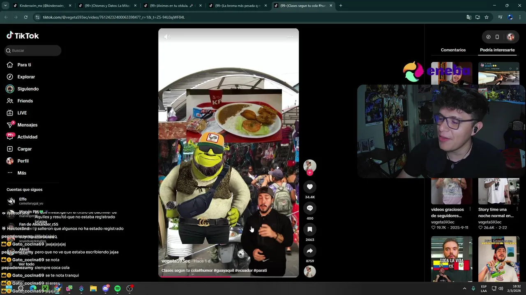The image size is (526, 295).
Task: Switch to the Comentarios tab
Action: 453,50
